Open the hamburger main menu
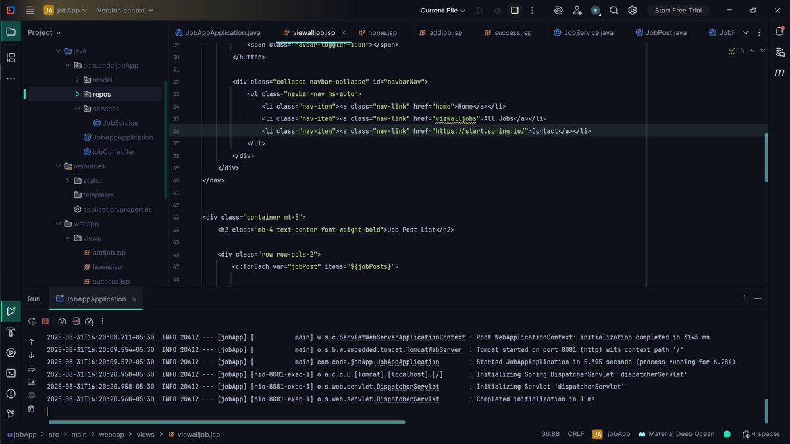This screenshot has height=444, width=790. pos(30,10)
